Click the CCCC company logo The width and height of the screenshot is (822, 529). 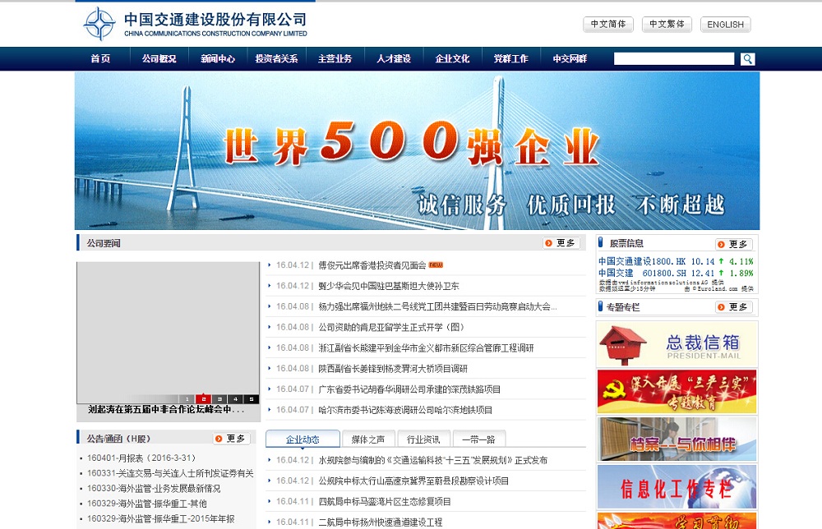coord(195,24)
